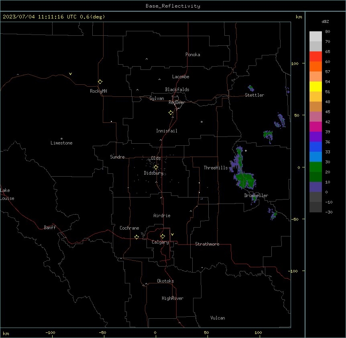Click the HighRiver city label
This screenshot has width=346, height=338.
click(173, 298)
